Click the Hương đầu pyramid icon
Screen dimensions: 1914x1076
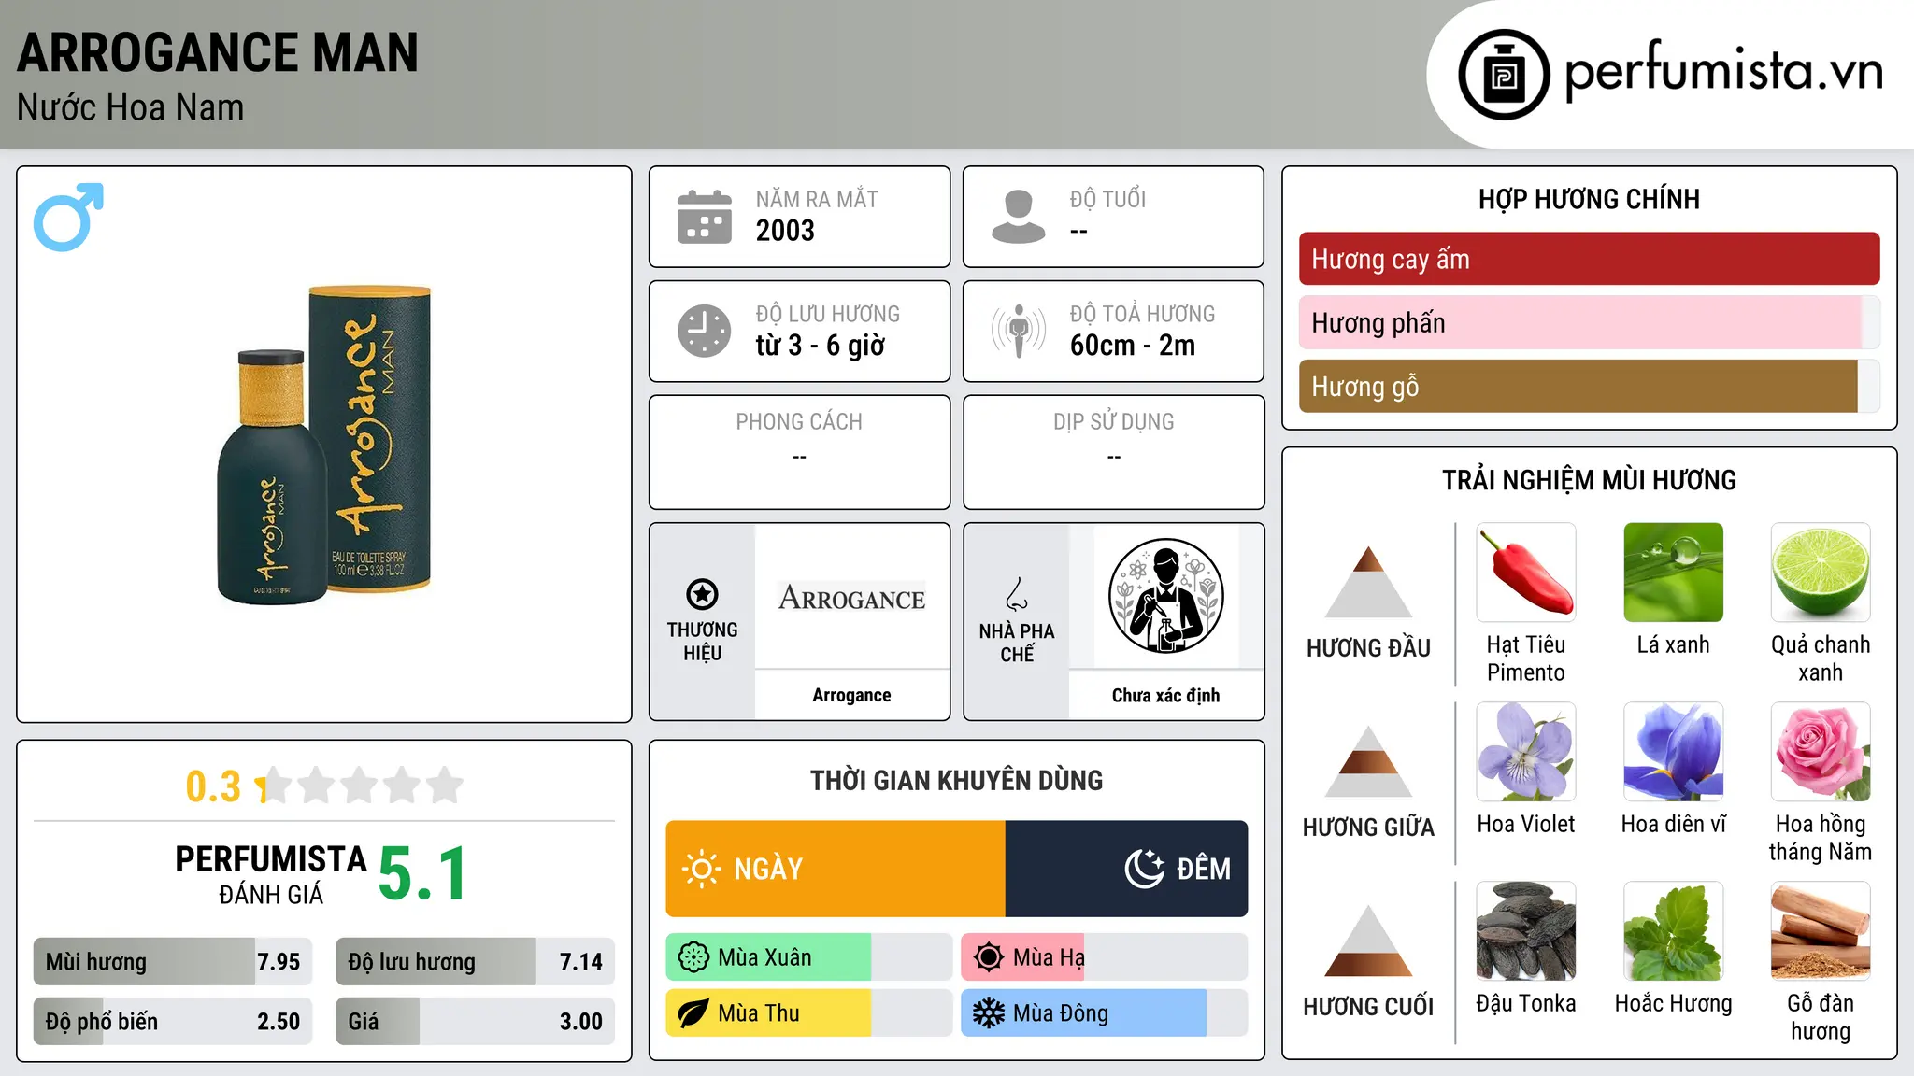[x=1368, y=582]
